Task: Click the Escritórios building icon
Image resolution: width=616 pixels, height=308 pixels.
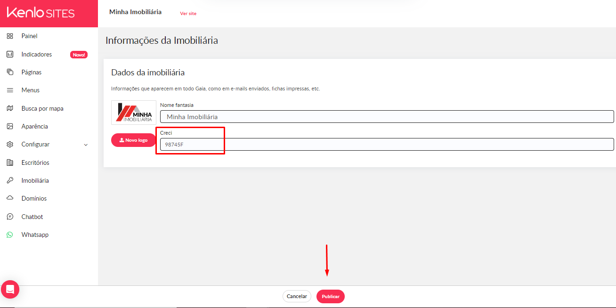Action: point(10,162)
